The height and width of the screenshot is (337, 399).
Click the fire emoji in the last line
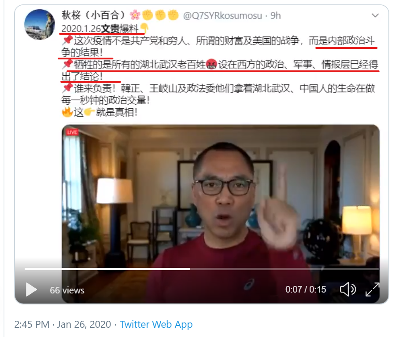pos(67,112)
